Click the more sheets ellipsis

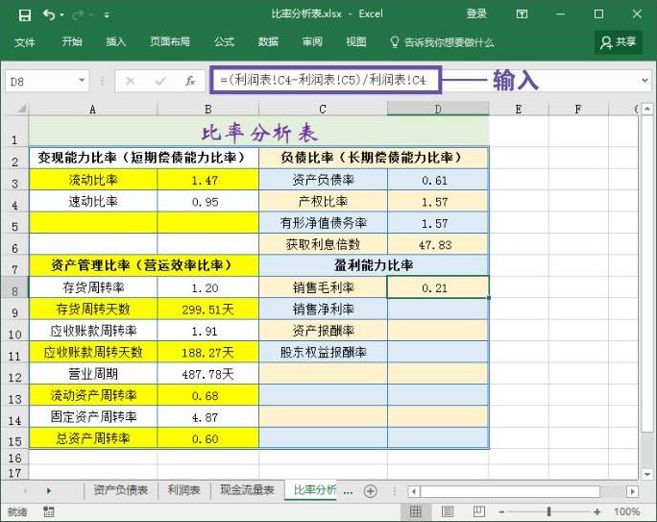(348, 491)
